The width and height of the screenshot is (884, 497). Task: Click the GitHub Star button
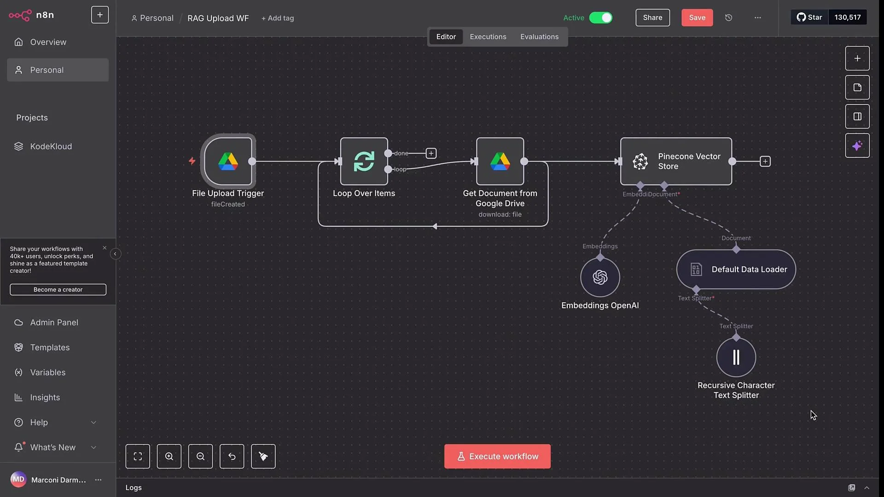[809, 17]
